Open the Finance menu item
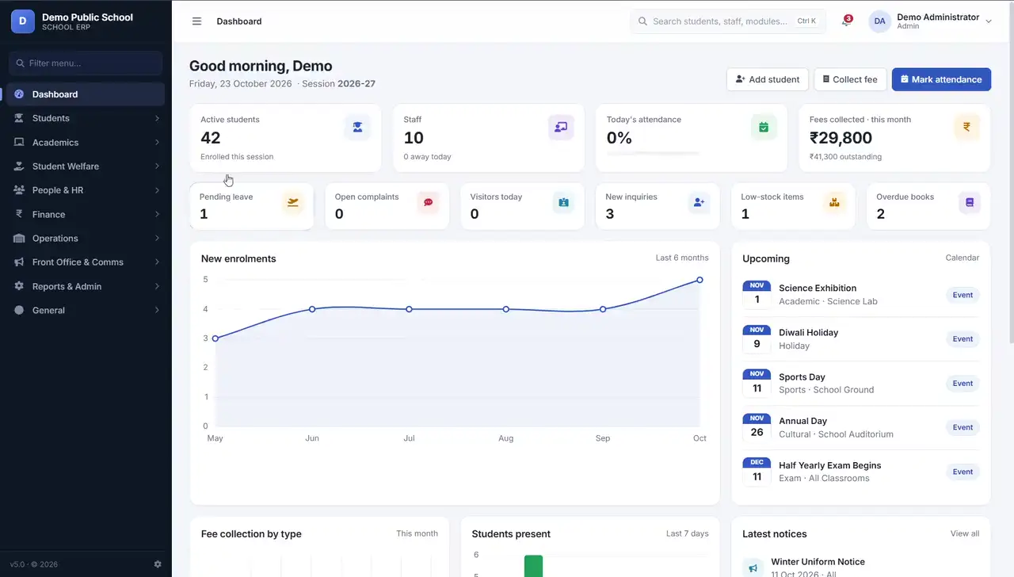The height and width of the screenshot is (577, 1014). pos(86,214)
